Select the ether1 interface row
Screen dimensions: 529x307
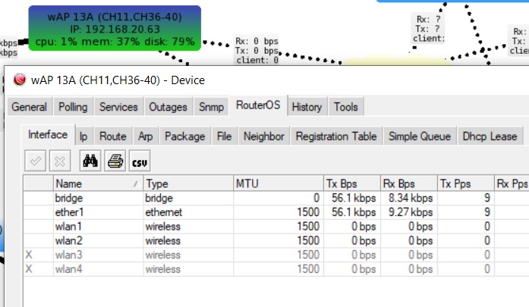click(x=276, y=212)
